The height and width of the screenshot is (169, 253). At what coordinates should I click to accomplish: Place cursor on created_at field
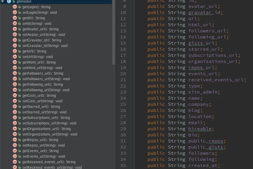203,166
